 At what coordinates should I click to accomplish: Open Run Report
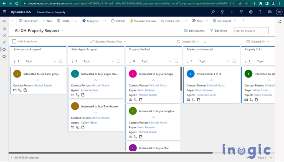[222, 21]
